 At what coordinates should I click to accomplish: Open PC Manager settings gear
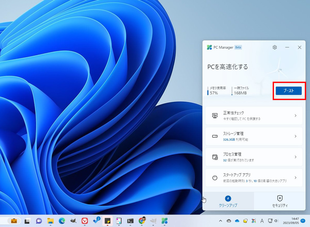coord(275,47)
